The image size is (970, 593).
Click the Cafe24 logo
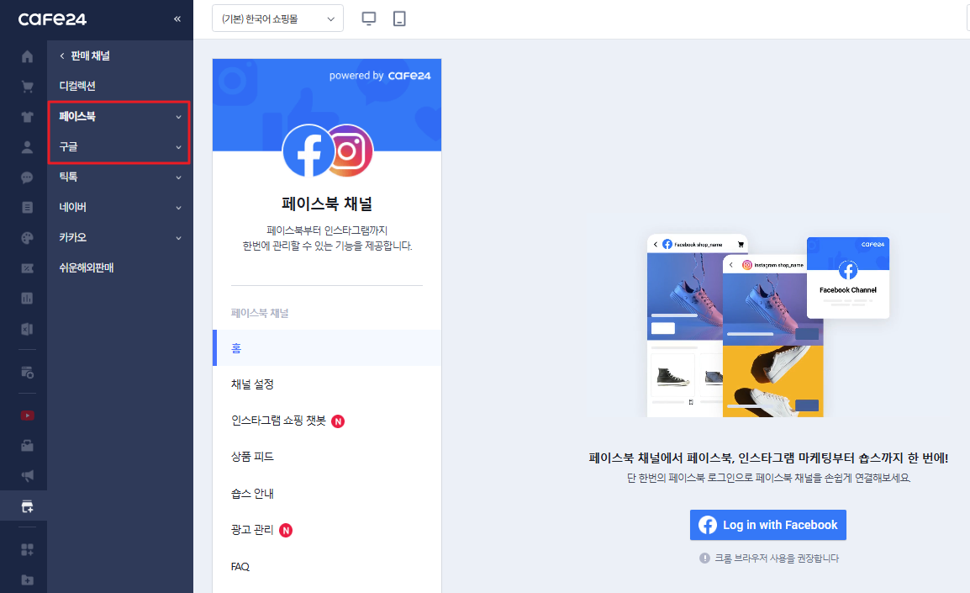coord(53,19)
